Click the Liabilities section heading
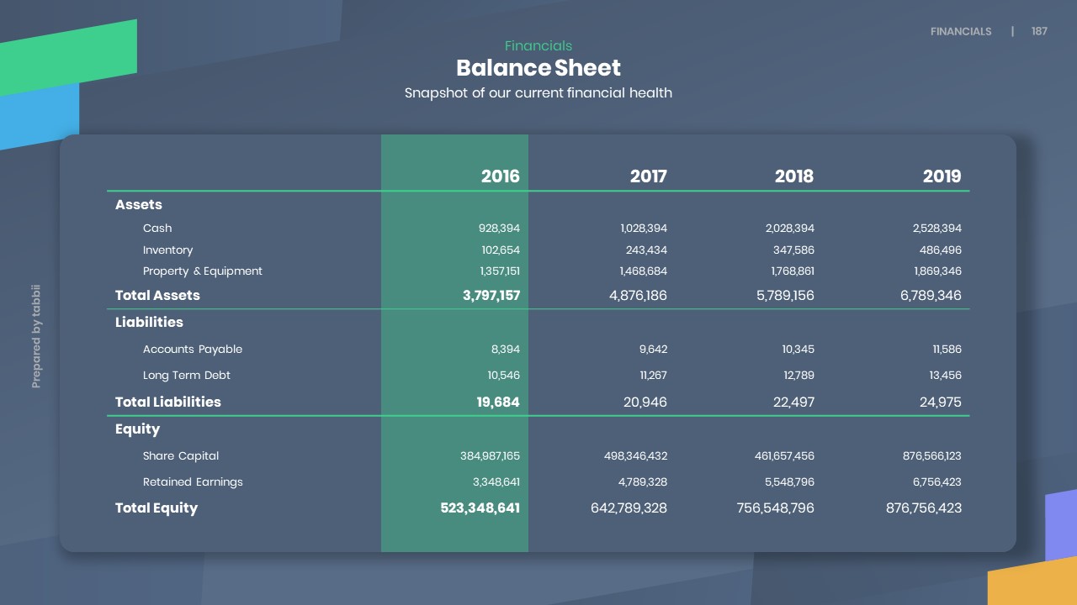1077x605 pixels. coord(149,323)
